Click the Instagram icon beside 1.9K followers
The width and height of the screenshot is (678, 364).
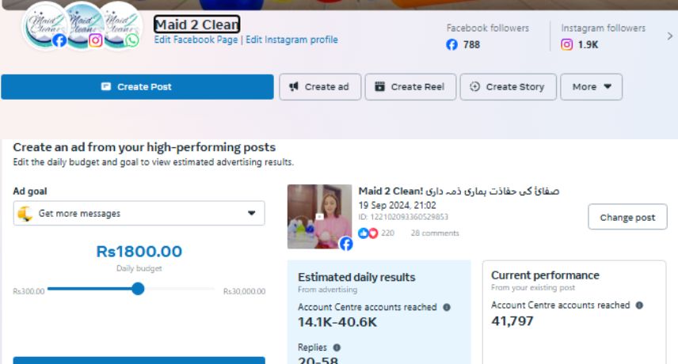(566, 45)
